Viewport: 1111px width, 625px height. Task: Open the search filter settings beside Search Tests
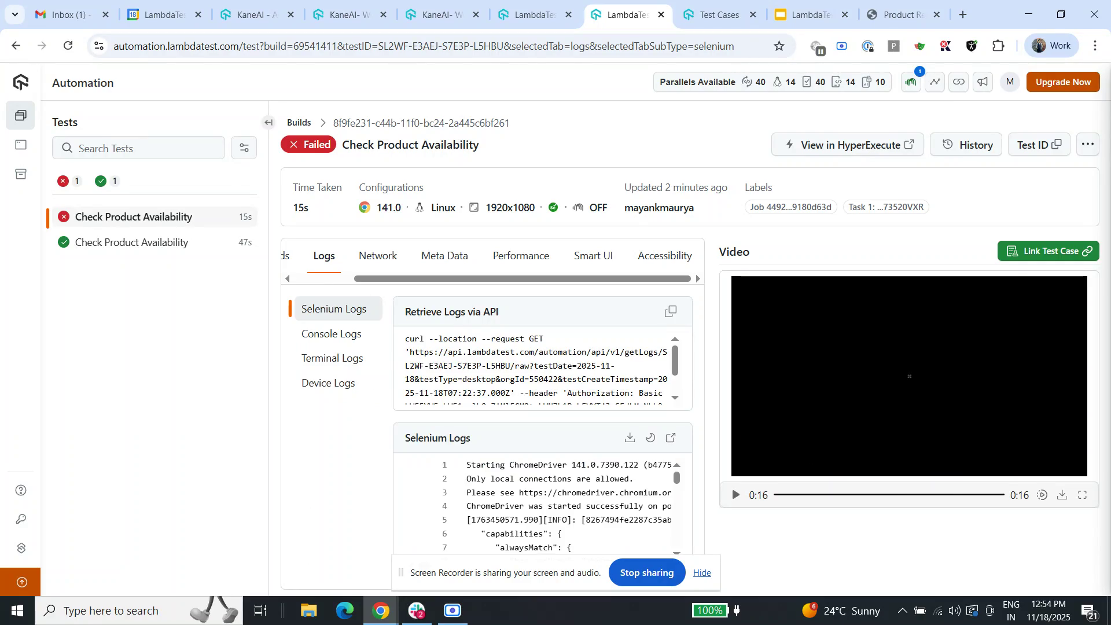point(244,148)
